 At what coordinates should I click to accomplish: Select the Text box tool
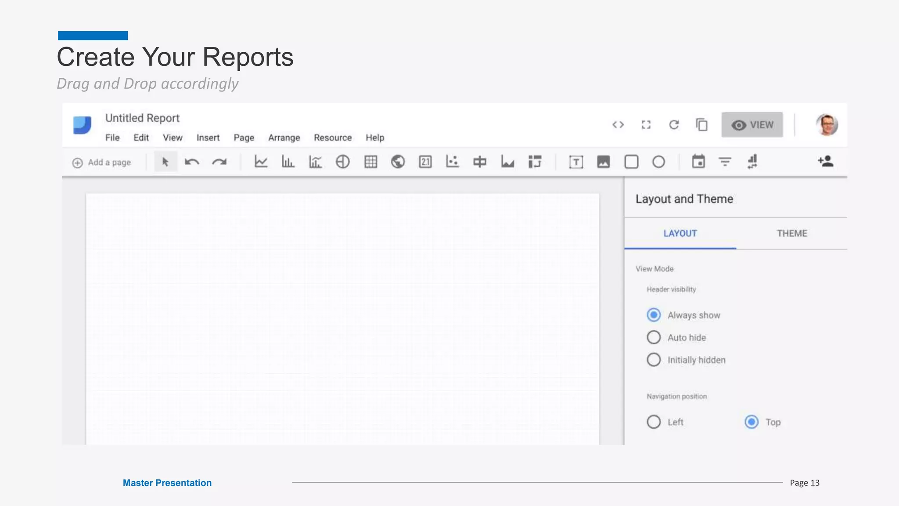pyautogui.click(x=576, y=162)
